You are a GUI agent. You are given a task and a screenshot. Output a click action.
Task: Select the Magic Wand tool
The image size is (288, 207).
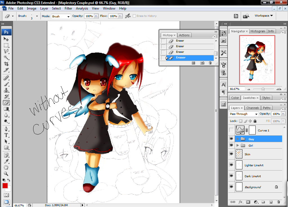[x=6, y=58]
